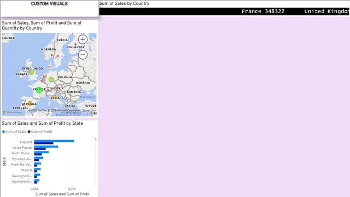350x197 pixels.
Task: Select the Germany bubble on the map
Action: [x=51, y=79]
